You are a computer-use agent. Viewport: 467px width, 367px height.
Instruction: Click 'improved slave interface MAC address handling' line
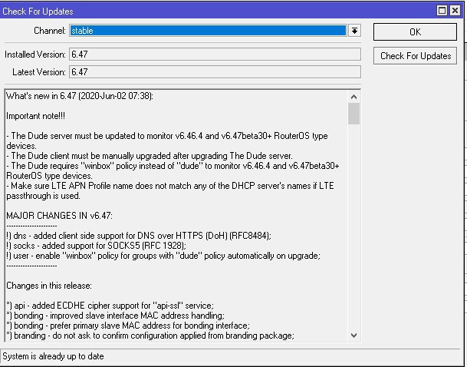115,316
